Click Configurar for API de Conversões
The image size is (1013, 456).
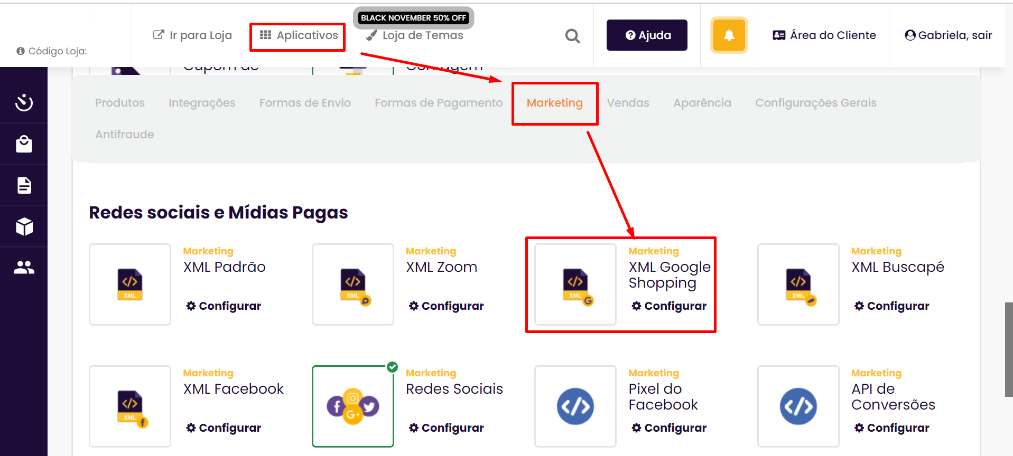[892, 428]
